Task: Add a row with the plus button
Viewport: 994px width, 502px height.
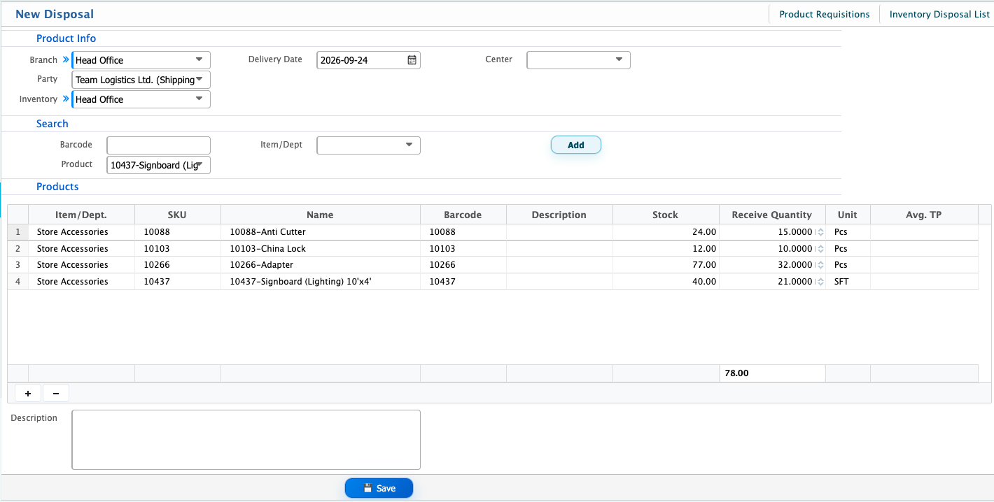Action: (28, 394)
